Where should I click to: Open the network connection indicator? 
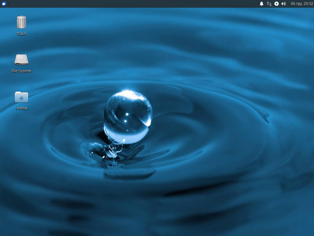tap(269, 4)
